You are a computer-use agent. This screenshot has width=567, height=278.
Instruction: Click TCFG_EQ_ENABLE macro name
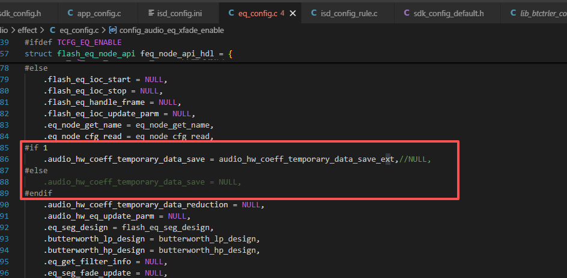[x=89, y=43]
